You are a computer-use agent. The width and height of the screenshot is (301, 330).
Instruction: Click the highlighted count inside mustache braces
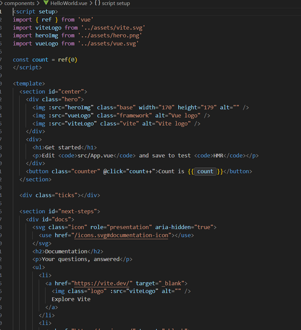[205, 171]
